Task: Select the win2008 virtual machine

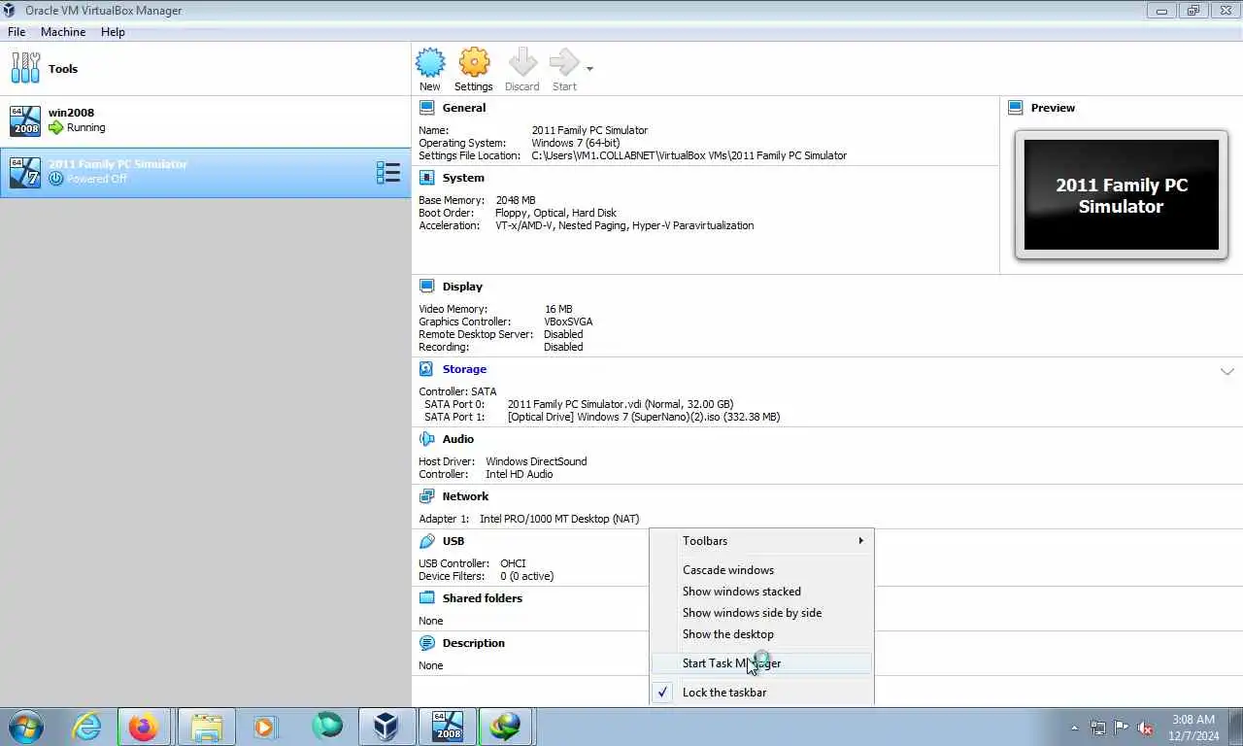Action: [x=206, y=120]
